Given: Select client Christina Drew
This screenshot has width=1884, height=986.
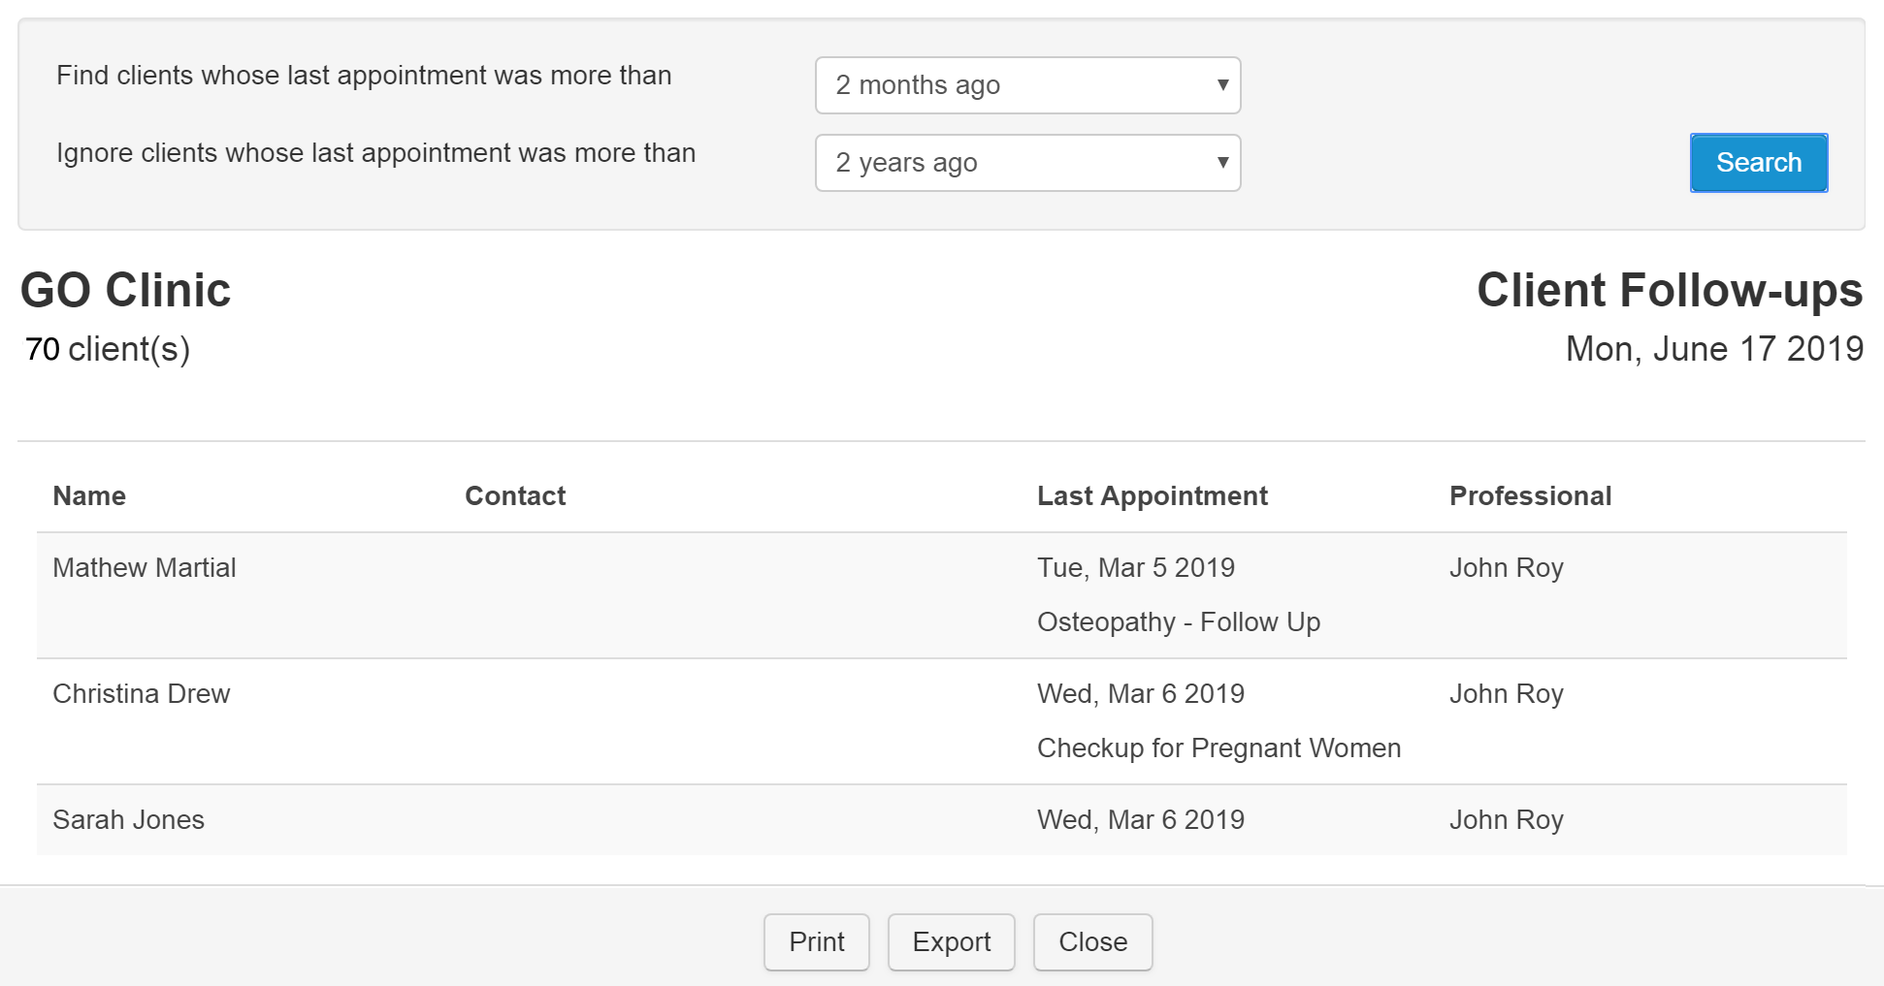Looking at the screenshot, I should 142,693.
